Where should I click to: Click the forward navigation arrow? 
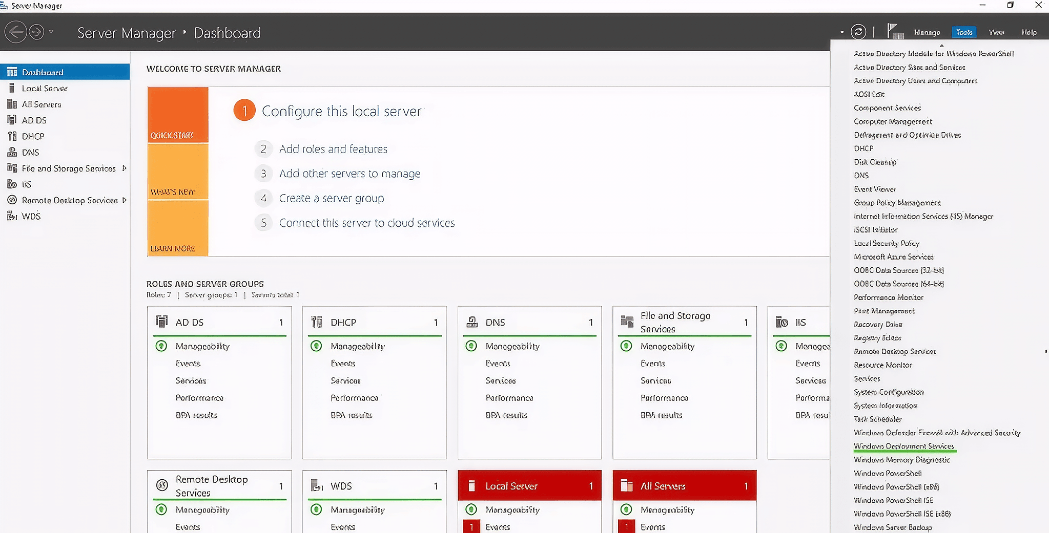click(36, 32)
